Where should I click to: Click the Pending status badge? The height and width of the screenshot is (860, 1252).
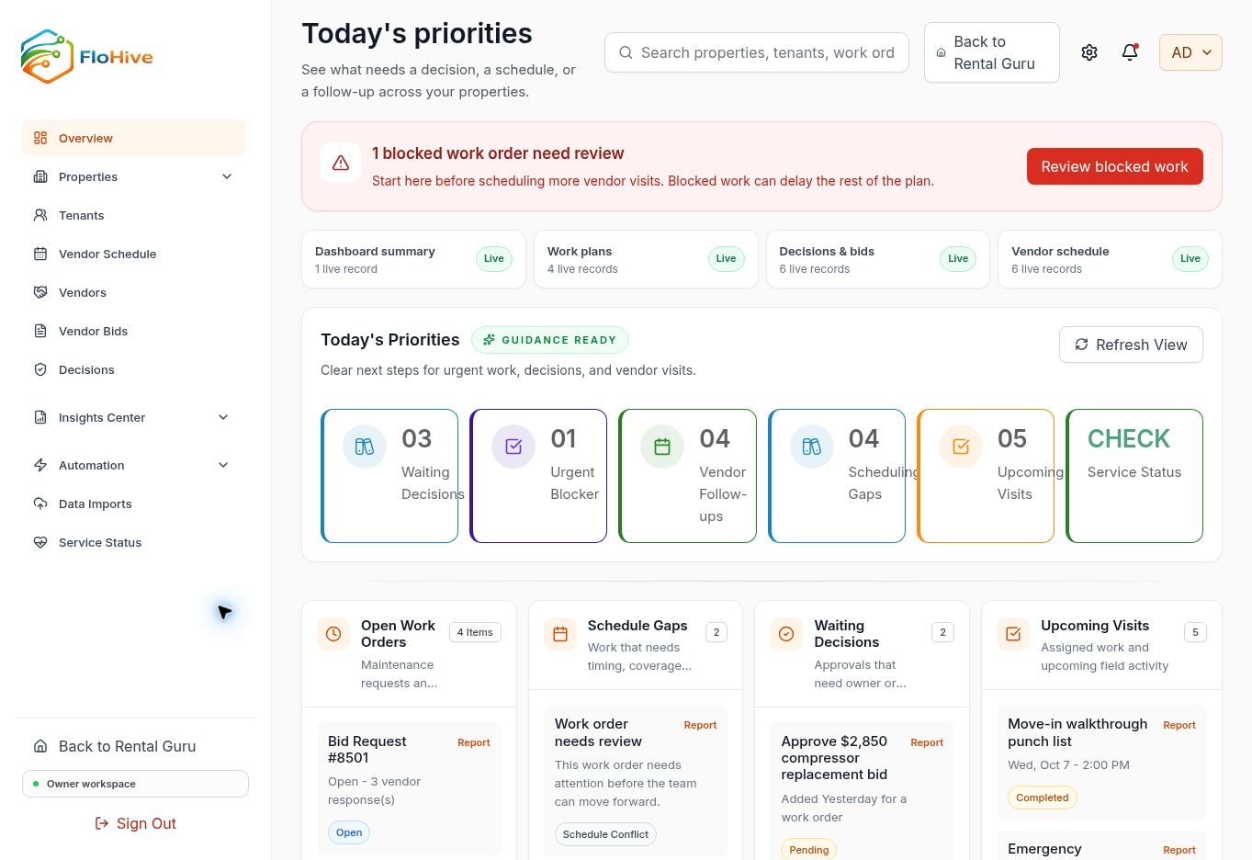pyautogui.click(x=809, y=850)
